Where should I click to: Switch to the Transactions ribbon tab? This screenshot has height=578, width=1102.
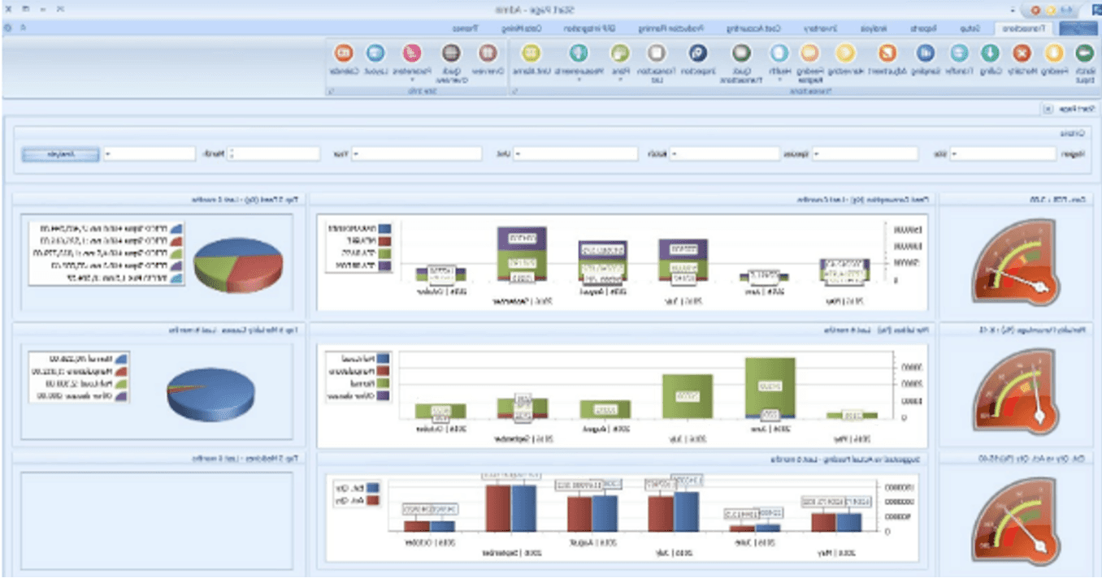coord(1022,28)
